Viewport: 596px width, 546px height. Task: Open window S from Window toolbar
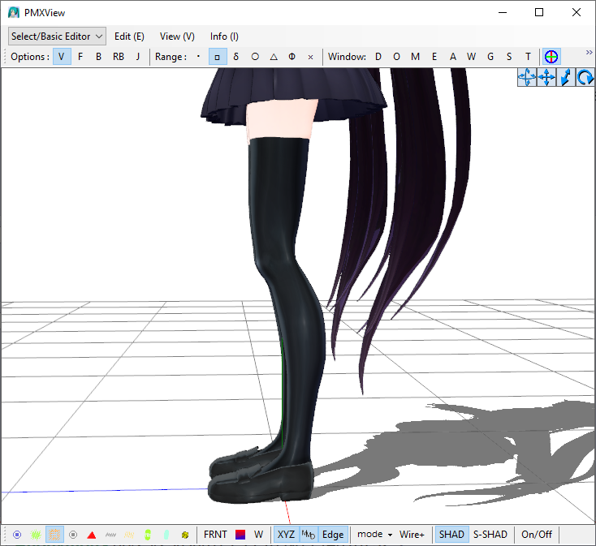click(x=509, y=57)
